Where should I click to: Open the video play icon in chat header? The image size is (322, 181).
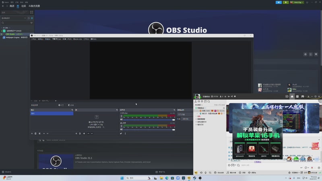(x=287, y=96)
